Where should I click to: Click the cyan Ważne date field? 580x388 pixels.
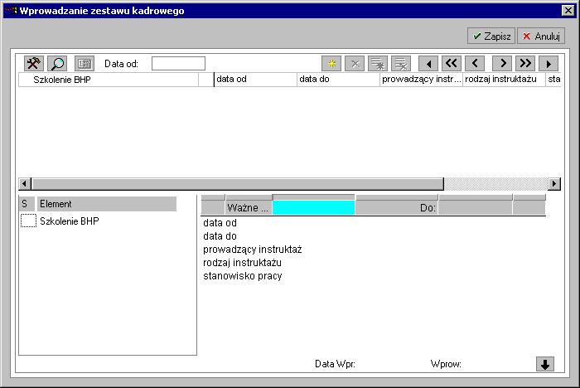tap(314, 208)
